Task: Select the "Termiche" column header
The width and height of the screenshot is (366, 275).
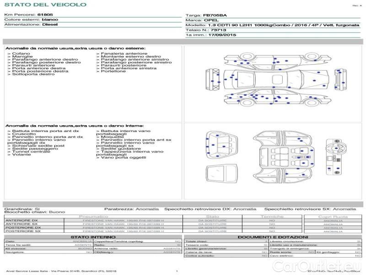Action: pyautogui.click(x=272, y=216)
